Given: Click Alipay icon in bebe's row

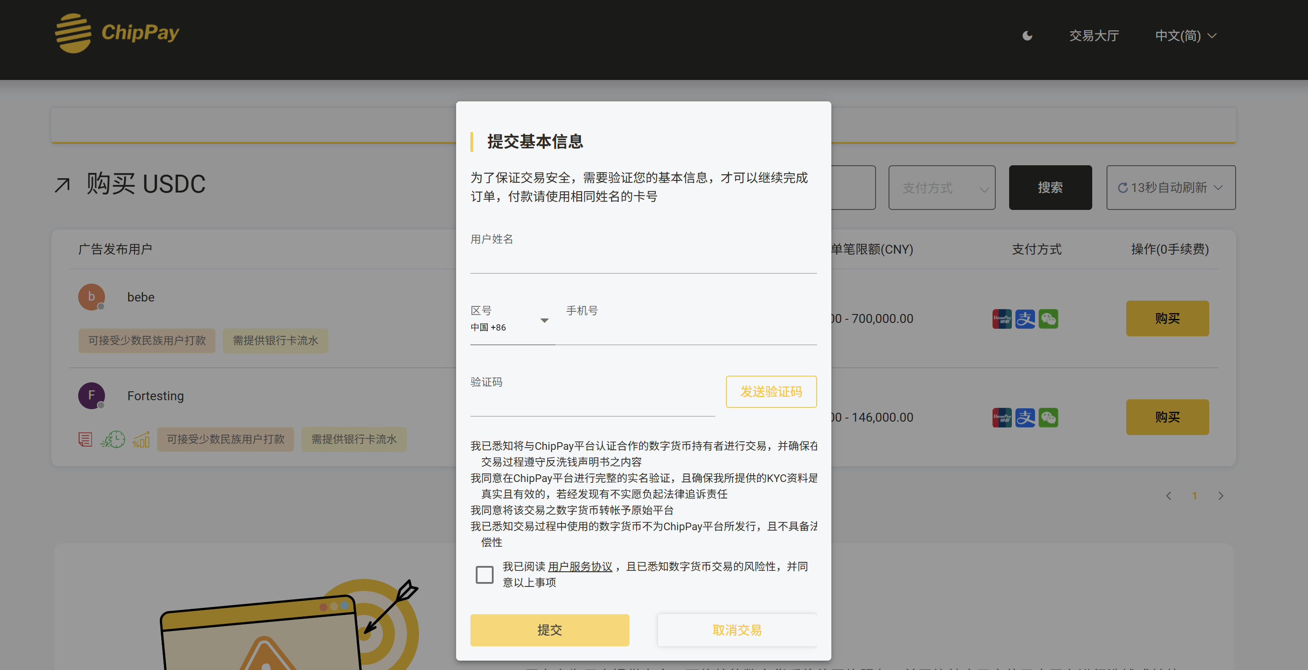Looking at the screenshot, I should [1025, 319].
